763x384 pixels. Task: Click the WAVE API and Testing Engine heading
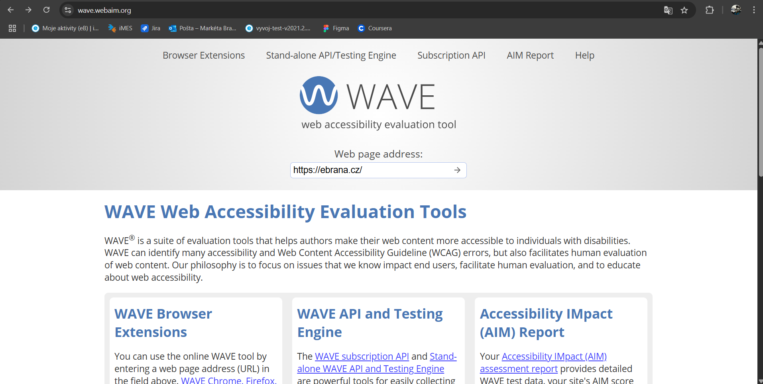pos(370,323)
